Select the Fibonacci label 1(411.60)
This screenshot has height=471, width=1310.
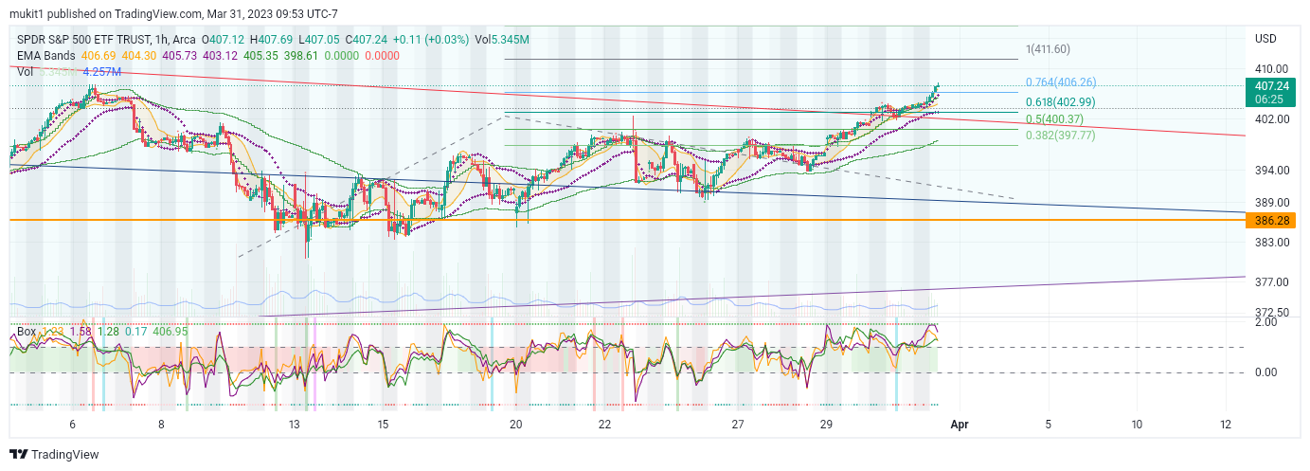1048,49
